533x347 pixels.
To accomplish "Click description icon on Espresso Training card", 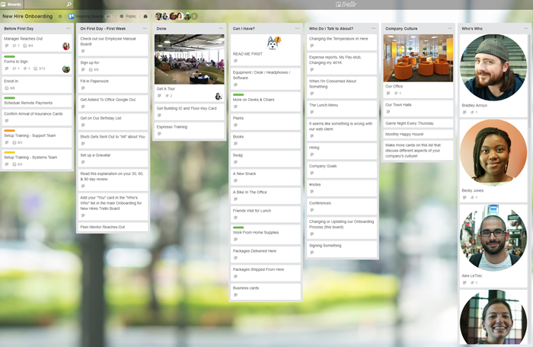I will point(159,133).
